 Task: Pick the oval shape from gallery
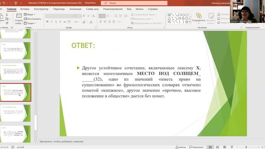tap(183, 15)
